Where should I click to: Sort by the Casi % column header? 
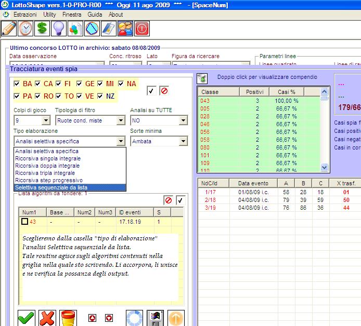[287, 92]
